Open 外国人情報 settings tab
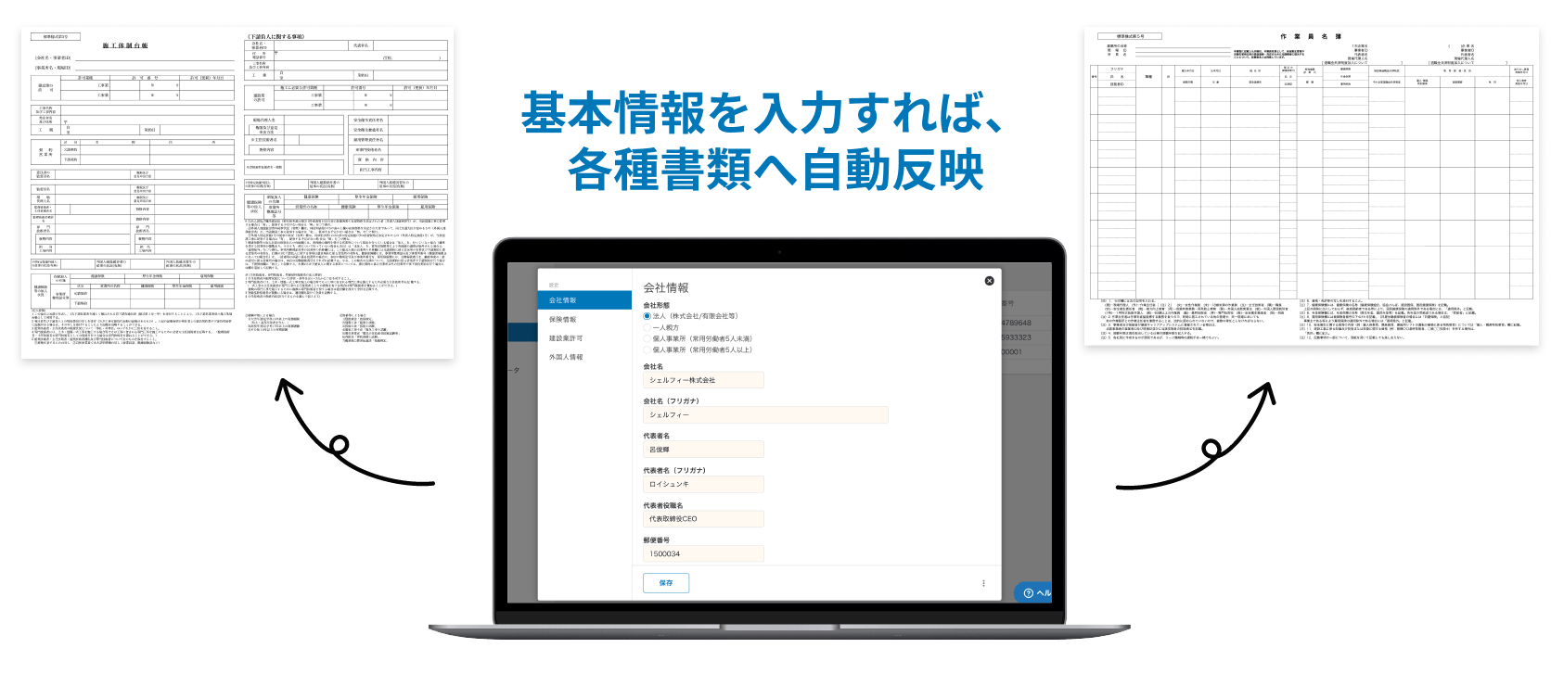 (584, 357)
